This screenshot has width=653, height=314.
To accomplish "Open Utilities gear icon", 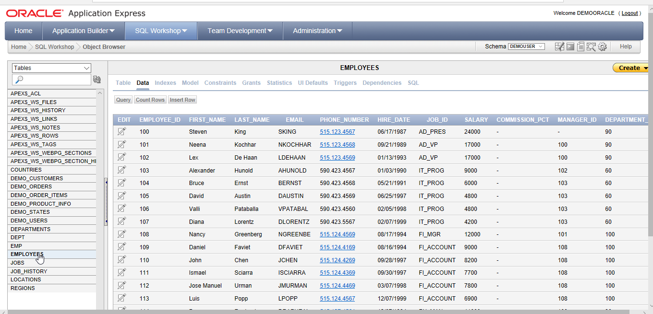I will 602,47.
